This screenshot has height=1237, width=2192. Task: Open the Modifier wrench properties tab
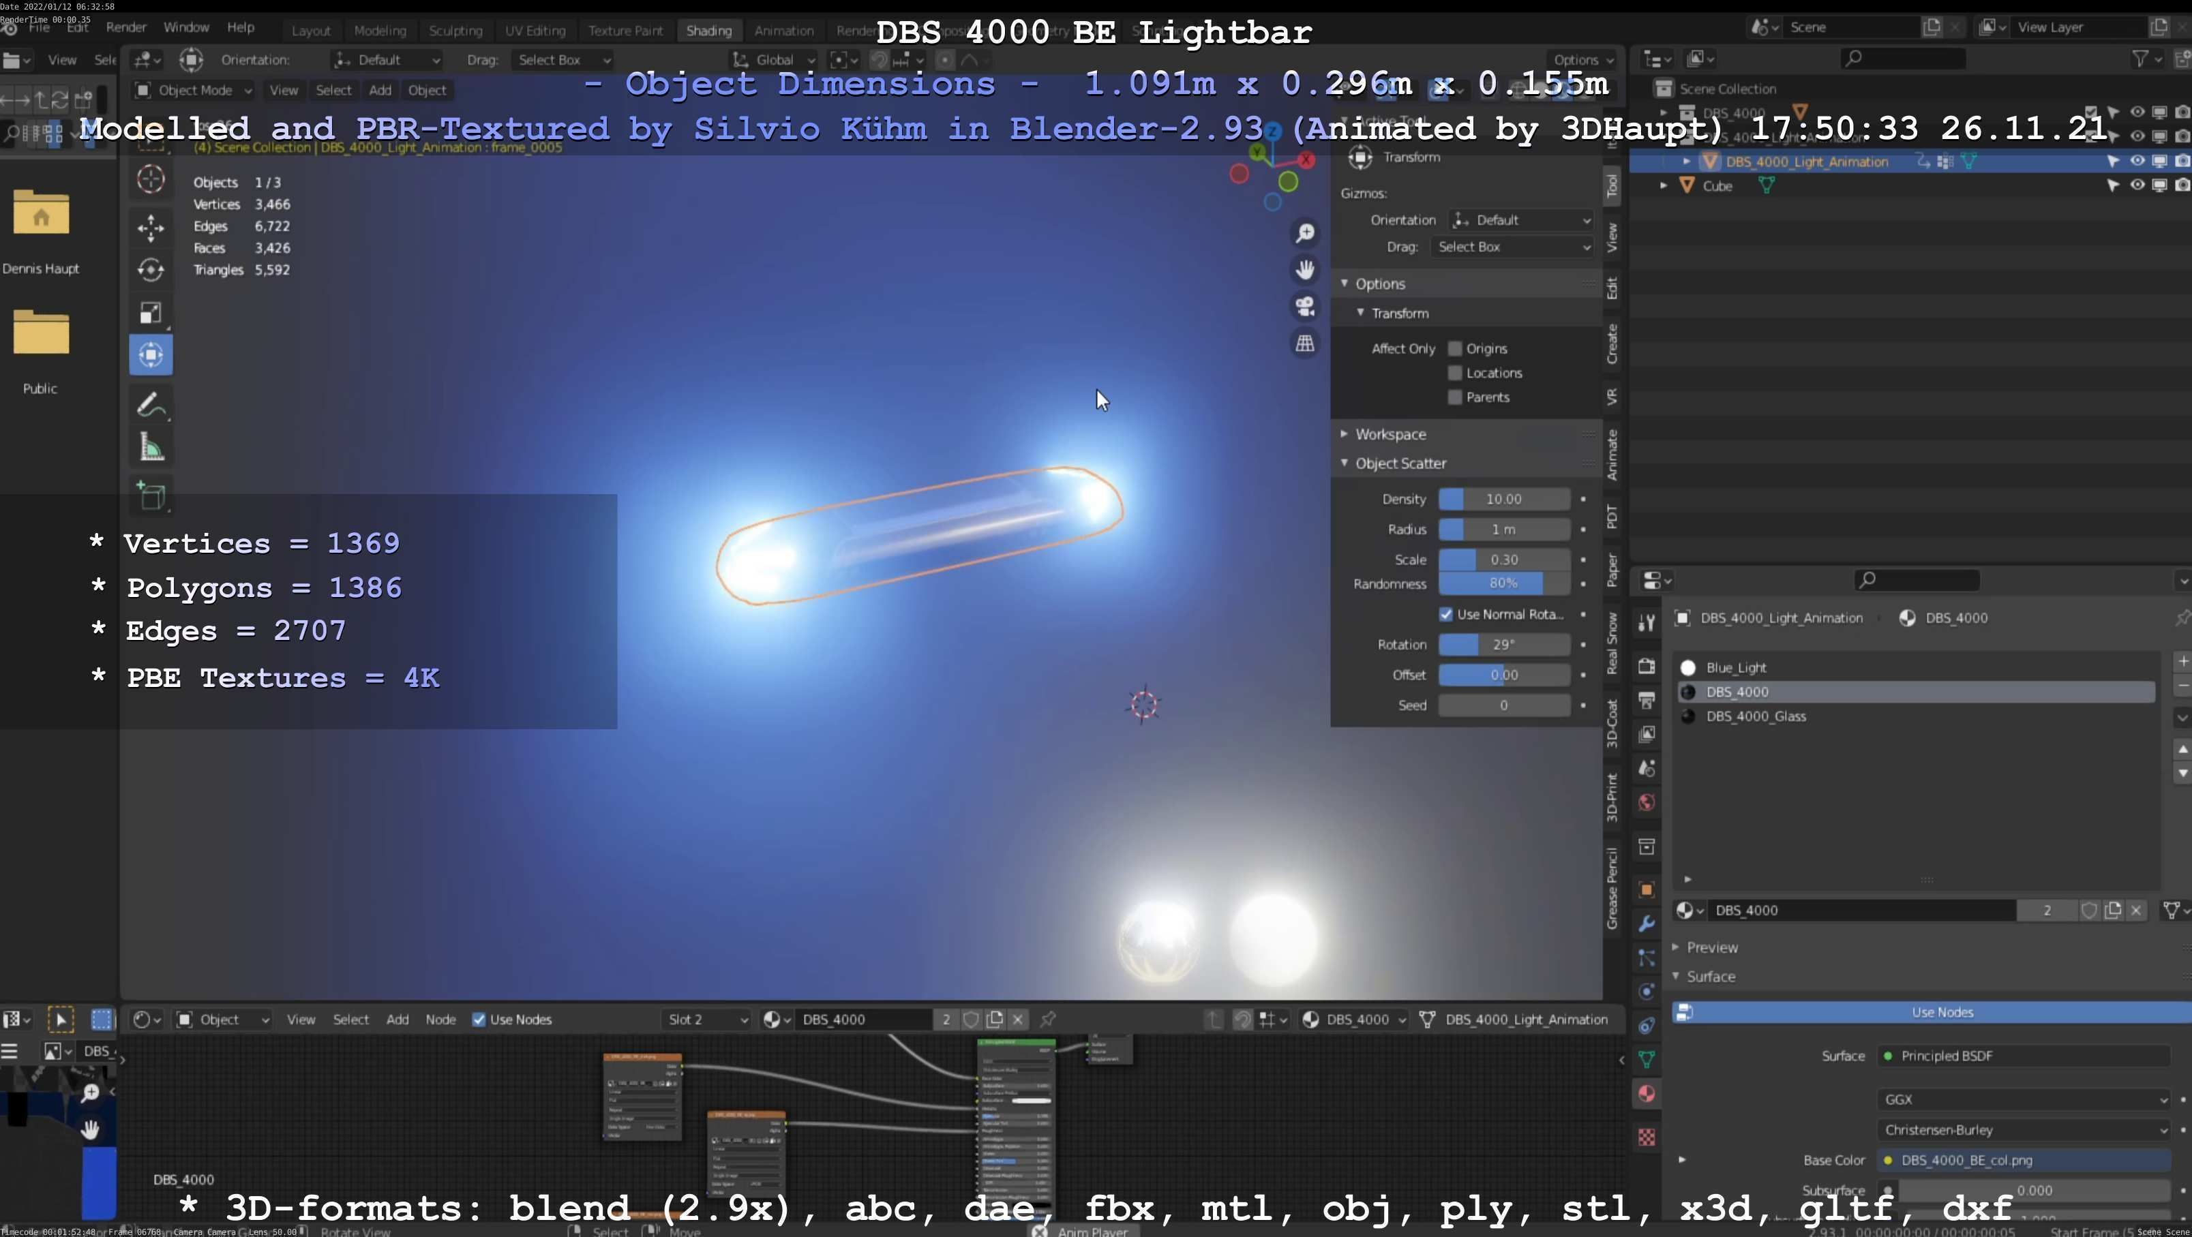tap(1647, 923)
